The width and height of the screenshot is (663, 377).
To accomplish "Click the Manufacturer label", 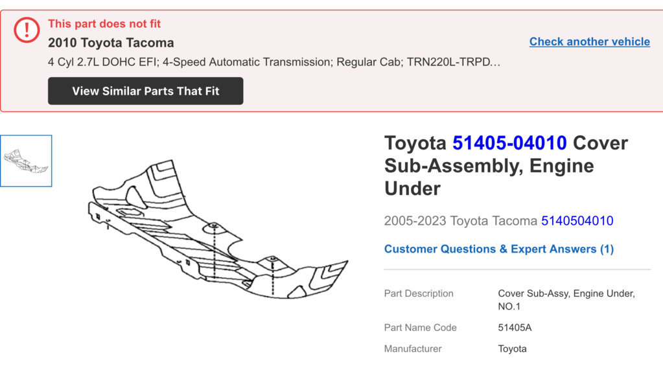I will coord(413,348).
